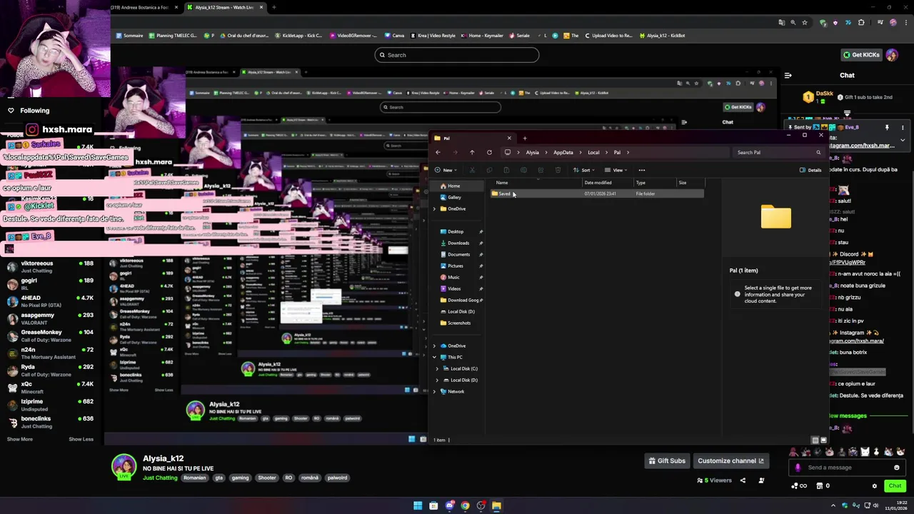The width and height of the screenshot is (914, 514).
Task: Click the green Chat send button
Action: (895, 486)
